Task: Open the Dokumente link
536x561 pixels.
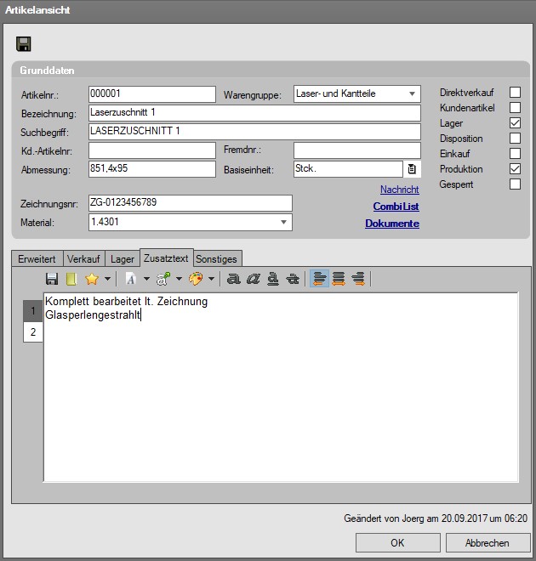Action: tap(392, 224)
